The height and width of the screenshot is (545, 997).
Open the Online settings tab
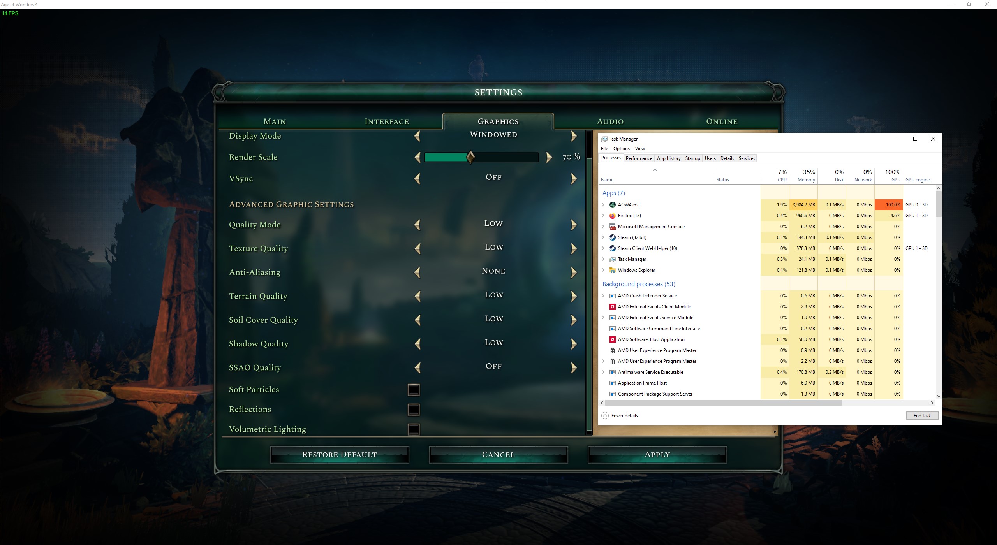coord(722,121)
